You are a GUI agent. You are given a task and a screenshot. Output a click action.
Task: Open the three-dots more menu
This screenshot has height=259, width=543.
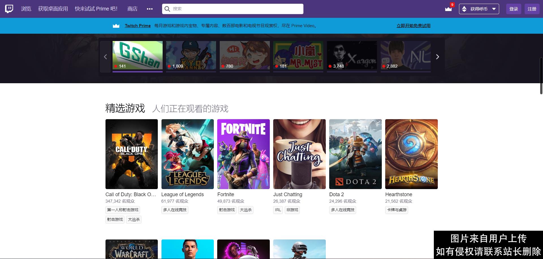150,9
